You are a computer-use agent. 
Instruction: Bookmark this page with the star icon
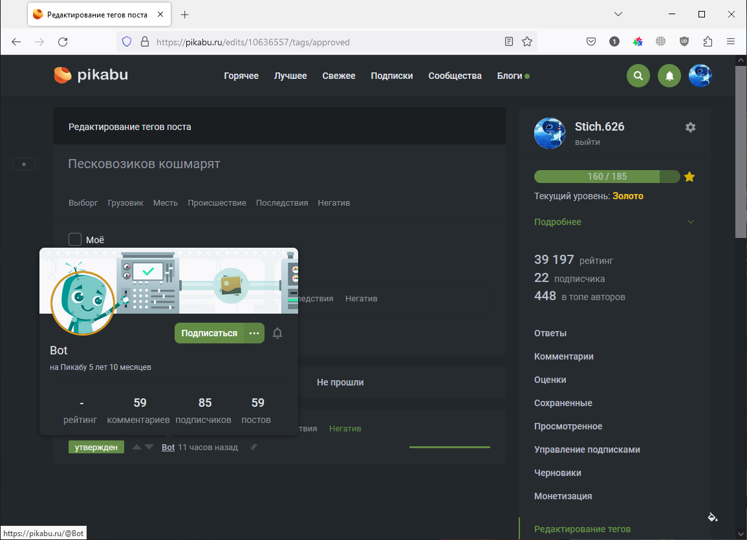527,41
